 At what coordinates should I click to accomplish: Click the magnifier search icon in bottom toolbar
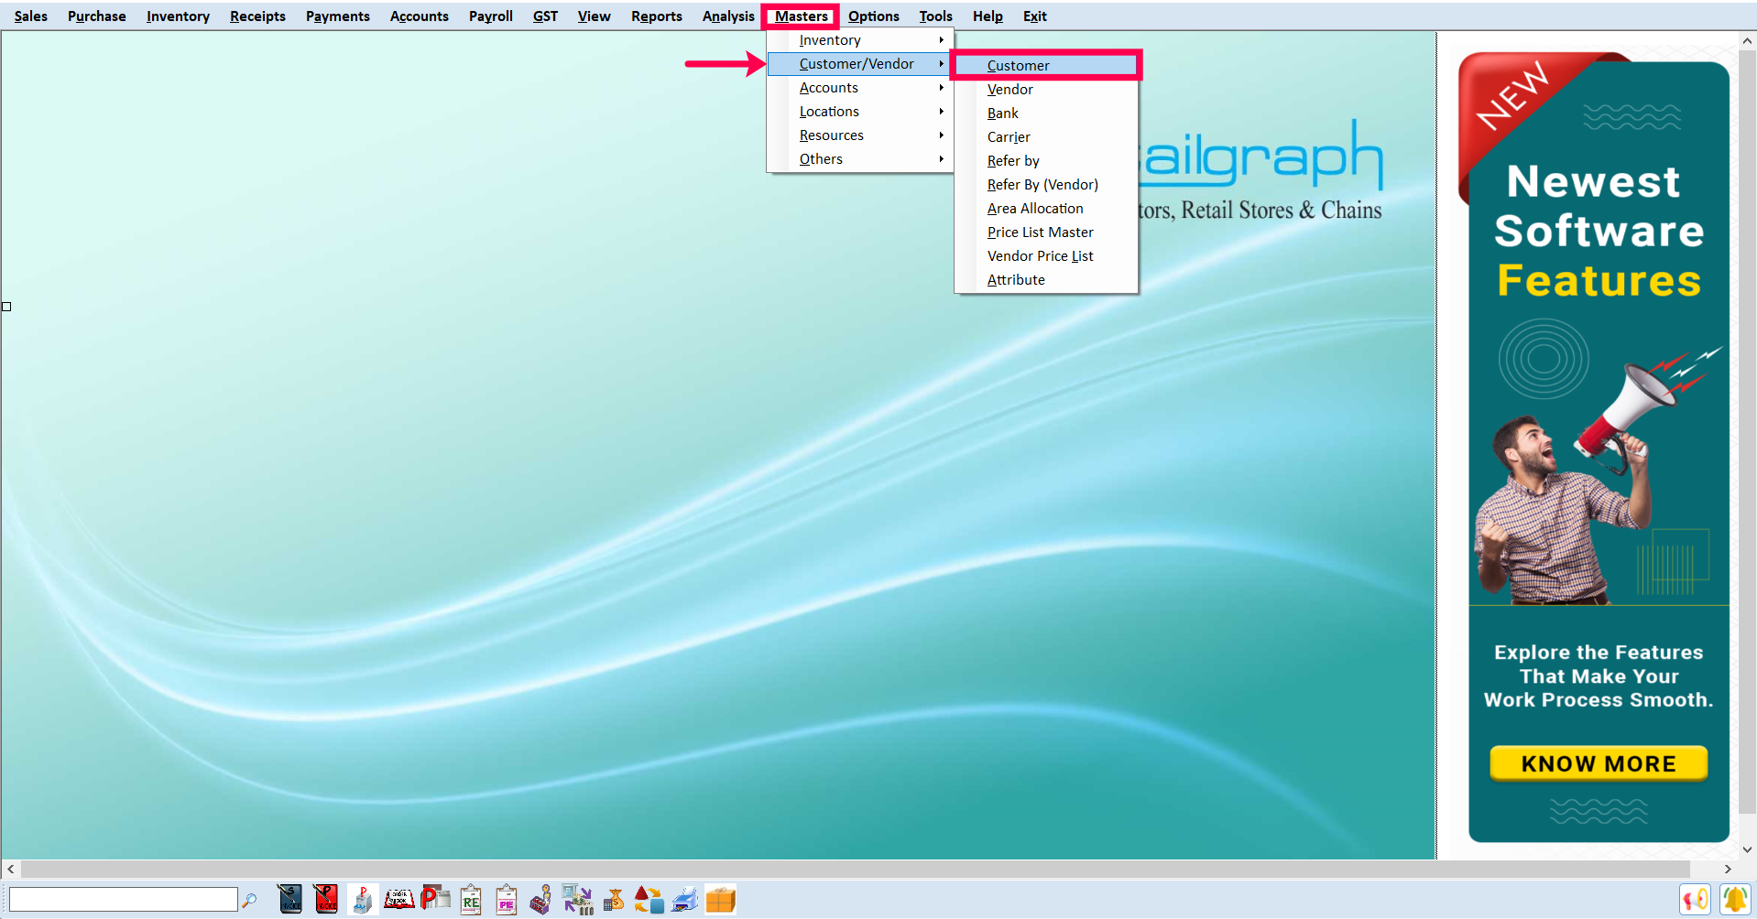249,901
